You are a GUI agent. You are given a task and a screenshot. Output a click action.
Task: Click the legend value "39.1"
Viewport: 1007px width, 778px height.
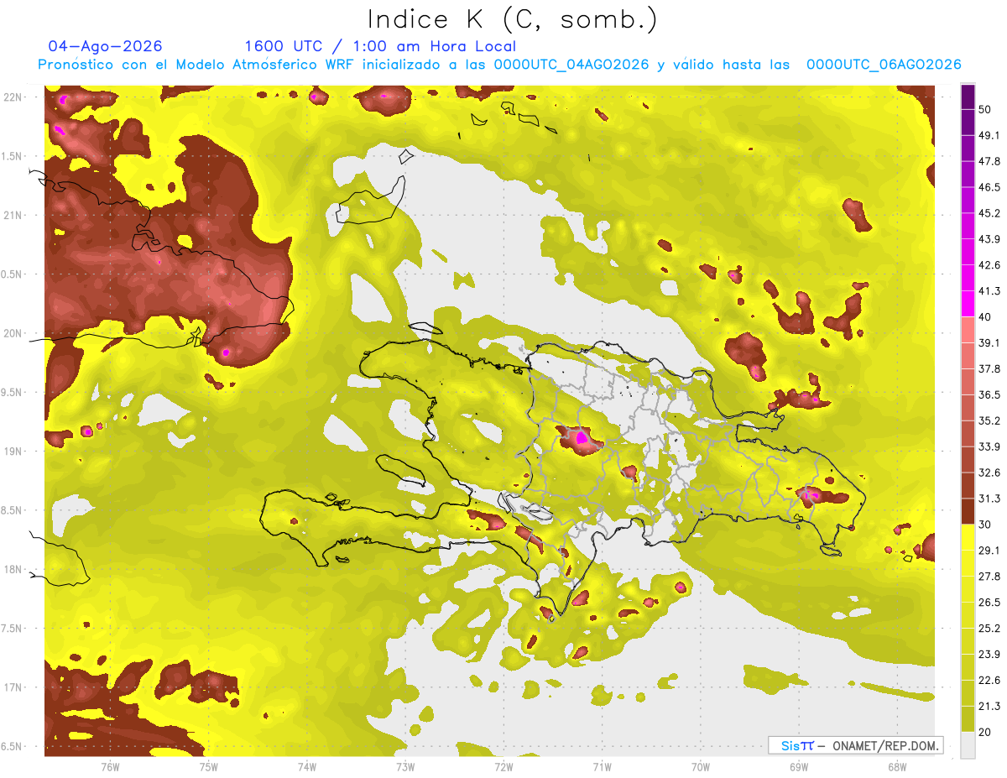pos(989,342)
